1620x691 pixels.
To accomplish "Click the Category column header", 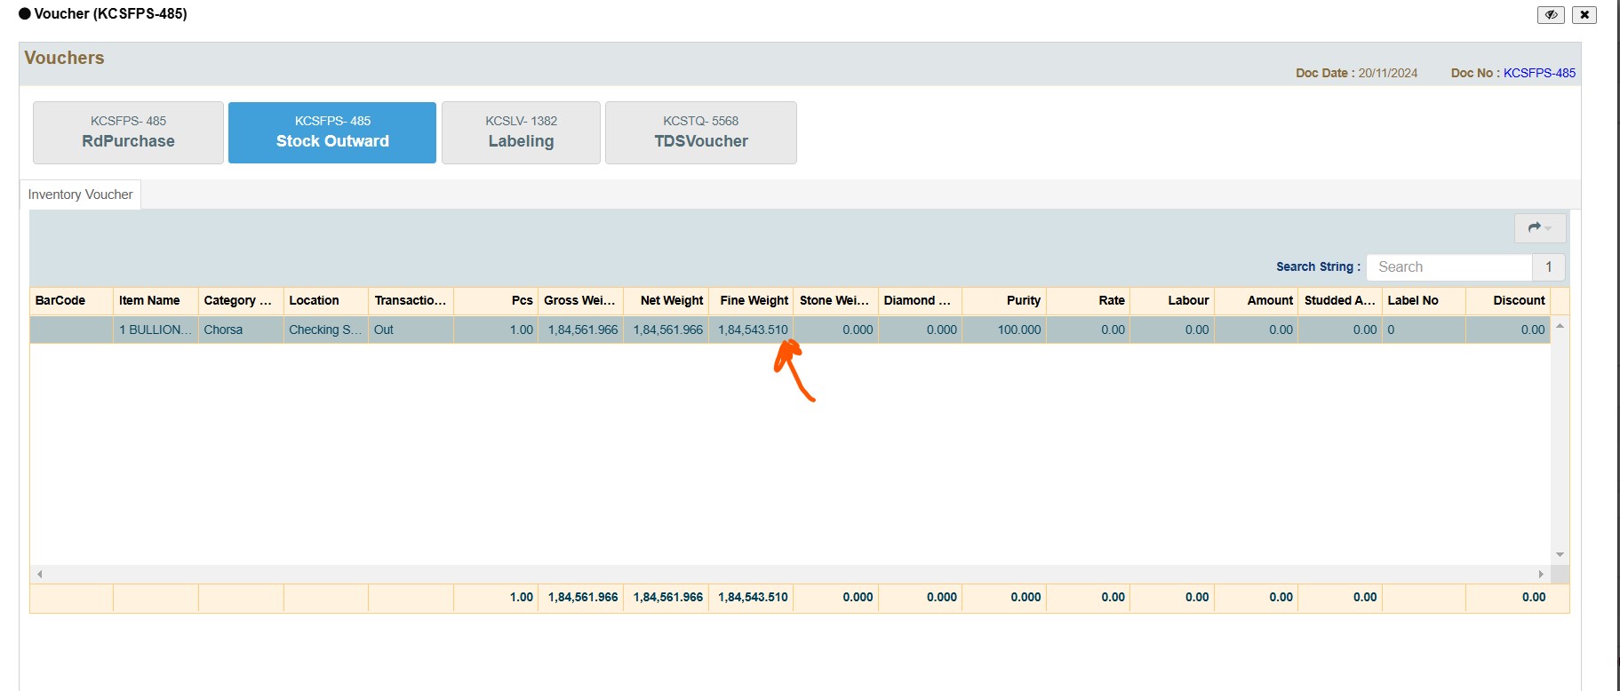I will pos(241,300).
